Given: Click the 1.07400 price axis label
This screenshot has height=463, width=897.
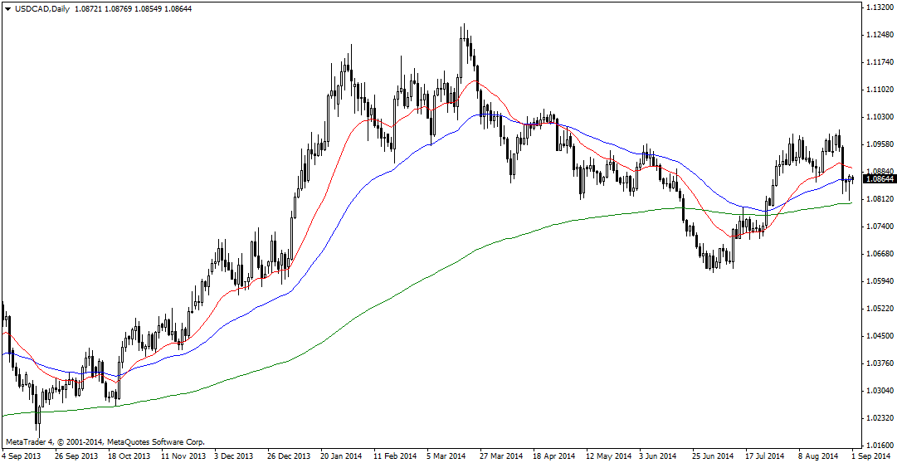Looking at the screenshot, I should tap(880, 226).
